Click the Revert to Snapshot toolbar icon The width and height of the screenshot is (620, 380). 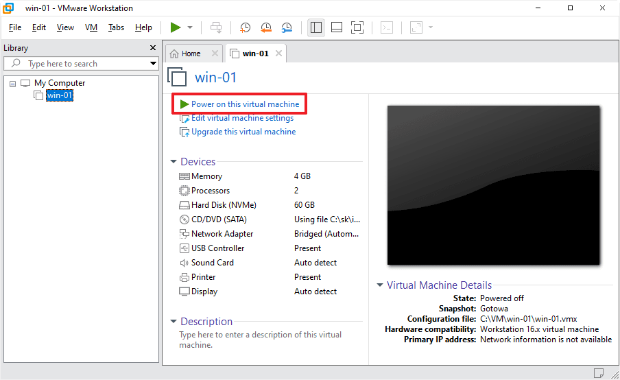pyautogui.click(x=266, y=27)
